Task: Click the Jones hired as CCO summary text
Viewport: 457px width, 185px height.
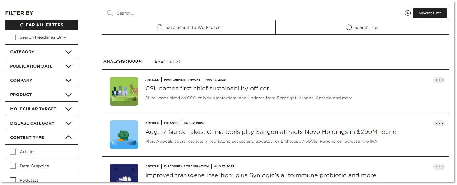Action: click(x=249, y=98)
